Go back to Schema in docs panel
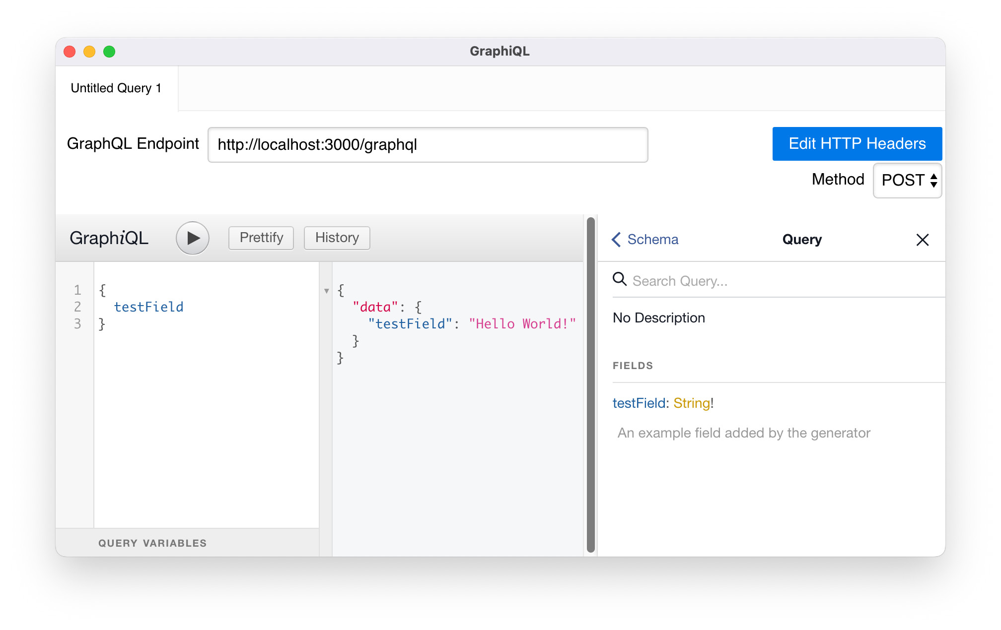This screenshot has height=630, width=1001. 645,240
